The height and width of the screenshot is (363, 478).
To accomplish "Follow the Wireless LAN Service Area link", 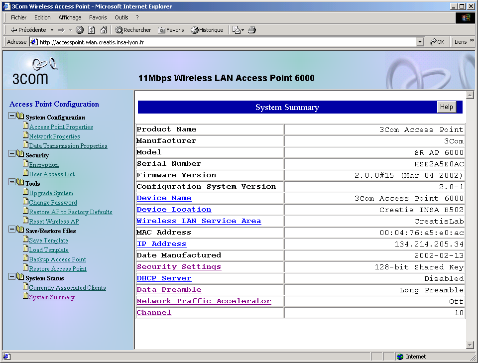I will 199,221.
